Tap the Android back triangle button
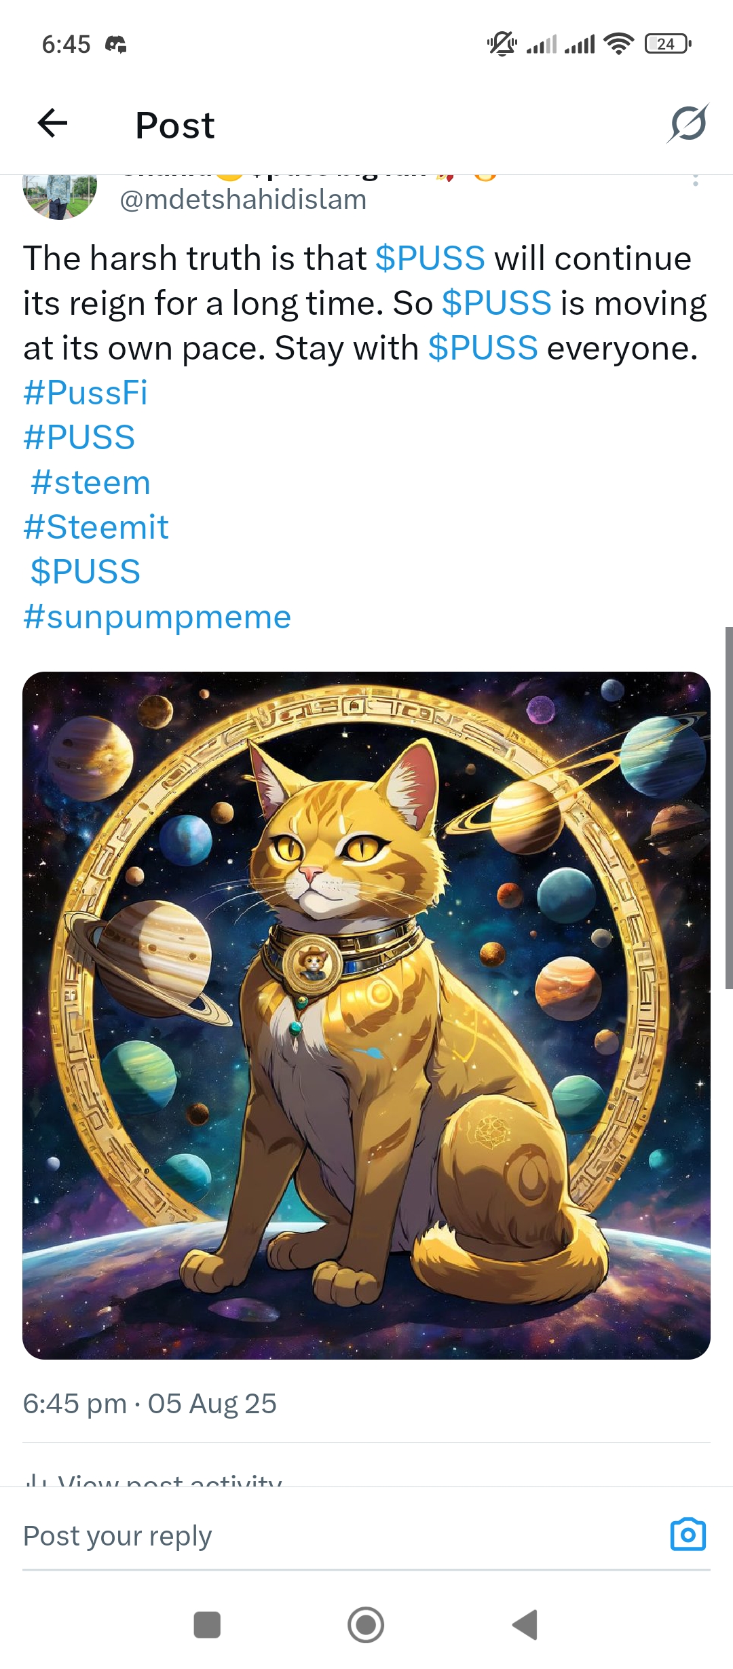Viewport: 733px width, 1669px height. pos(525,1625)
